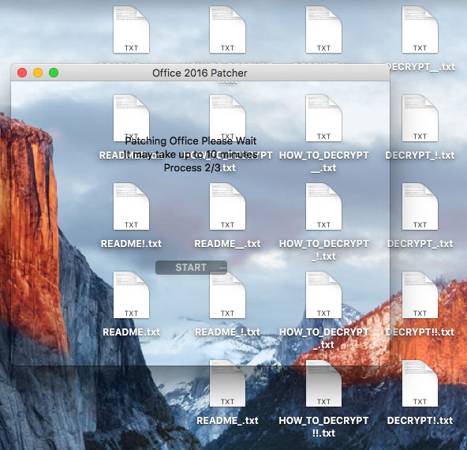Screen dimensions: 467x450
Task: Select the DECRYPT__.txt file icon on the desktop
Action: [x=420, y=30]
